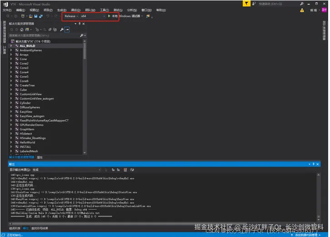
Task: Expand the INSTALL project node
Action: (x=11, y=146)
